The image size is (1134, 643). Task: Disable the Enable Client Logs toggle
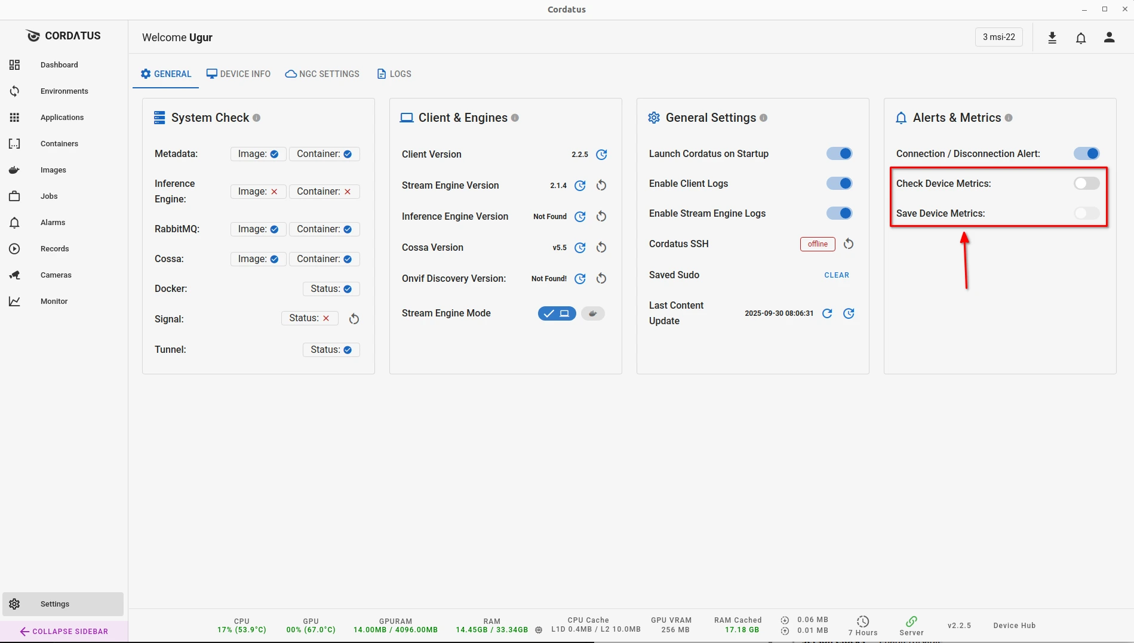(840, 183)
